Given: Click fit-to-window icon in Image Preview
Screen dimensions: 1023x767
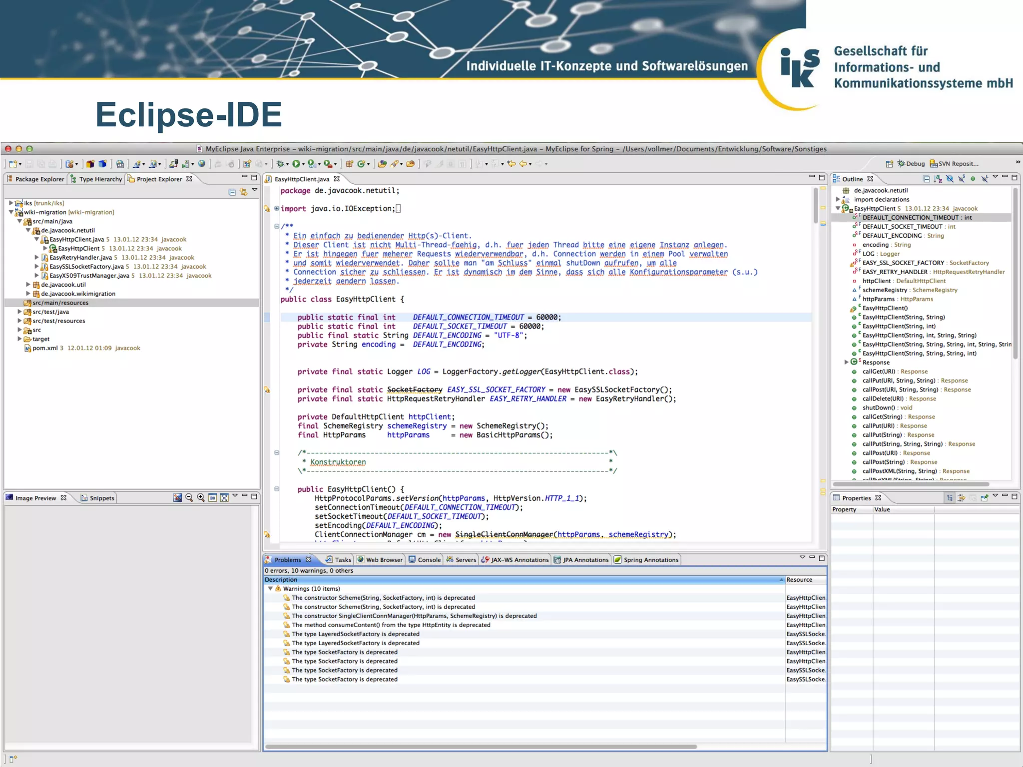Looking at the screenshot, I should (224, 498).
